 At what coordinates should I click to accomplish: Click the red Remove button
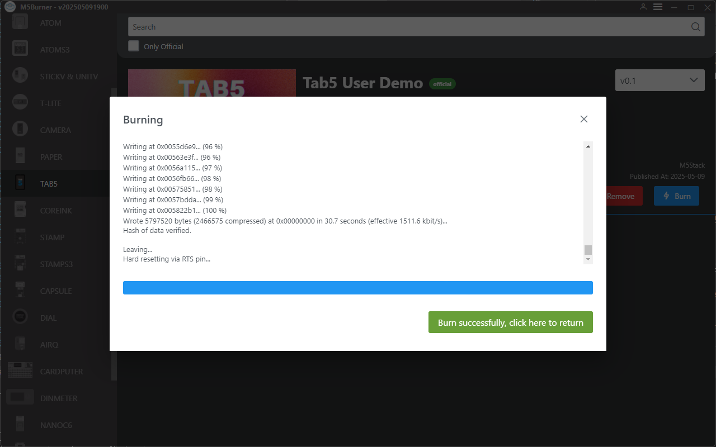624,196
